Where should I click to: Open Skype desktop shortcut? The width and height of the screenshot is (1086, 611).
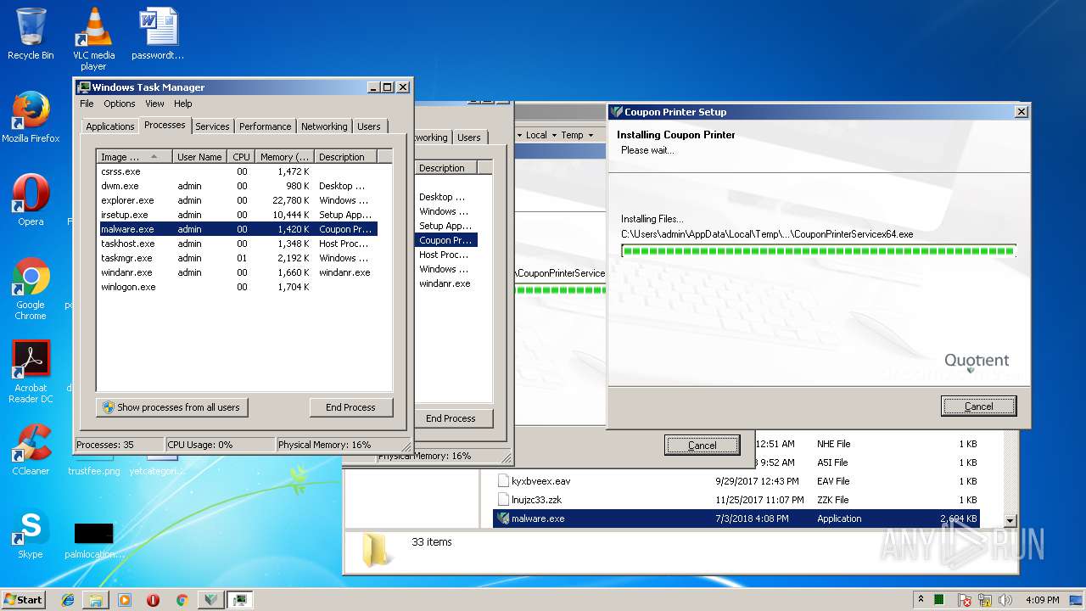(x=31, y=533)
